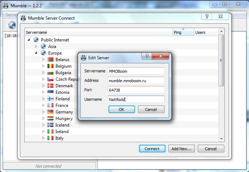Expand the Belarus server list
The width and height of the screenshot is (249, 172).
click(43, 60)
